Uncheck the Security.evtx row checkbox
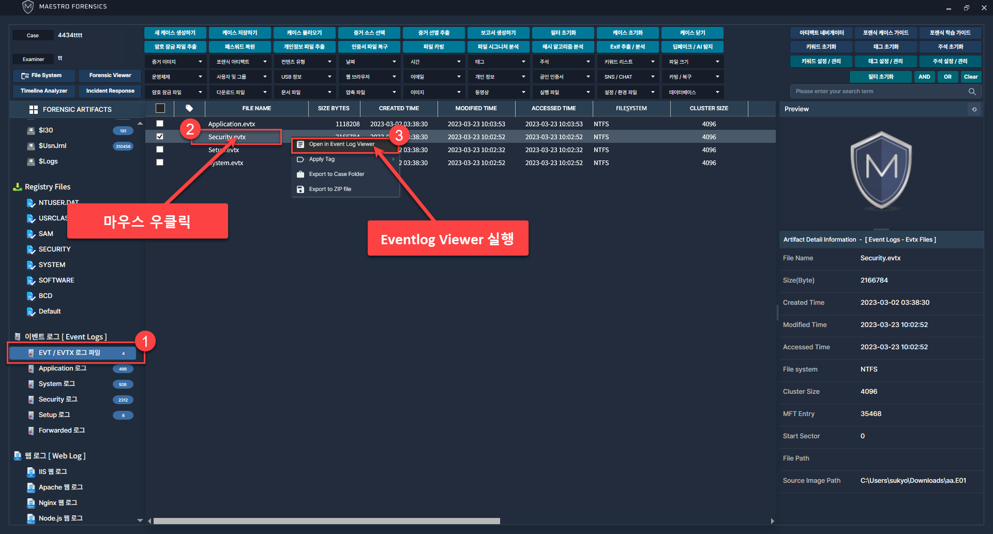The height and width of the screenshot is (534, 993). 160,137
